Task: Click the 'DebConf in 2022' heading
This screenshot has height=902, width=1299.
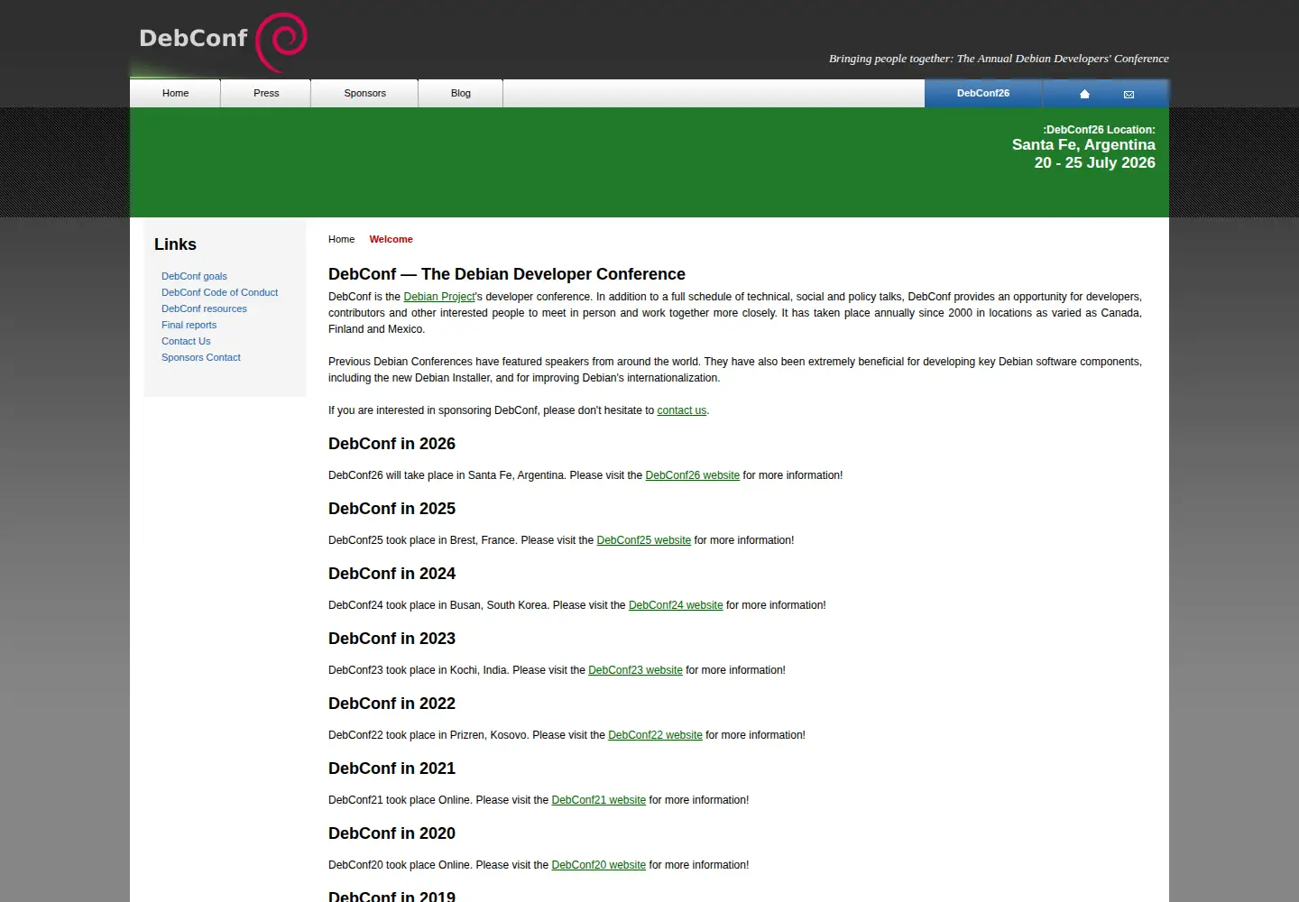Action: [392, 704]
